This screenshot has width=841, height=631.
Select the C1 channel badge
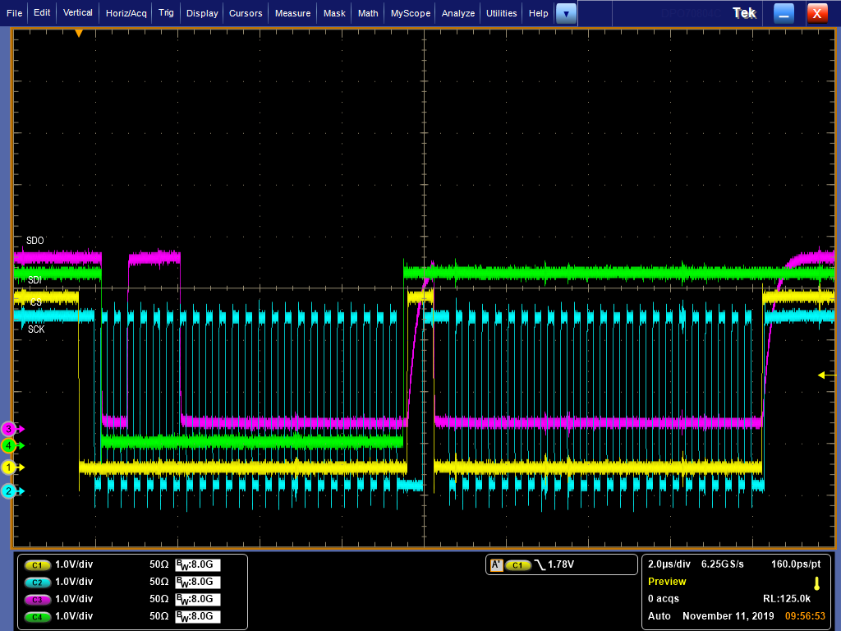pos(38,565)
